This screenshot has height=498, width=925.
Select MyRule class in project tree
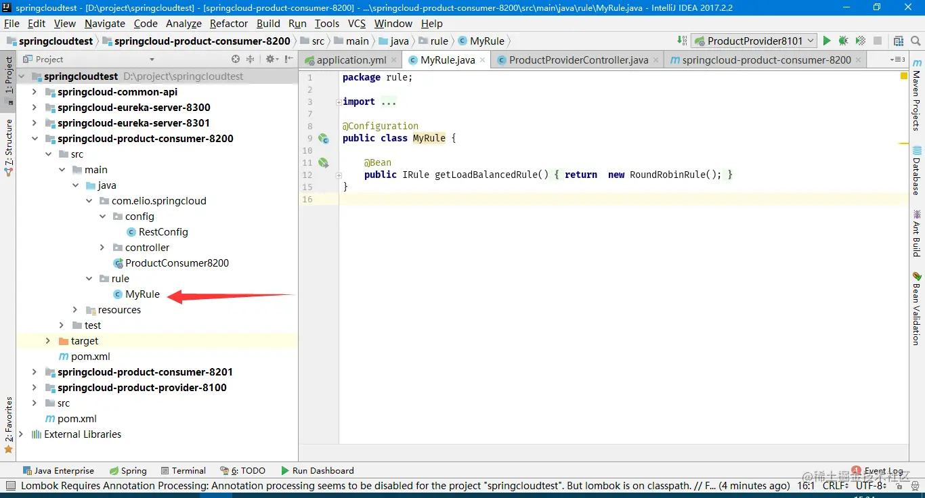coord(142,294)
